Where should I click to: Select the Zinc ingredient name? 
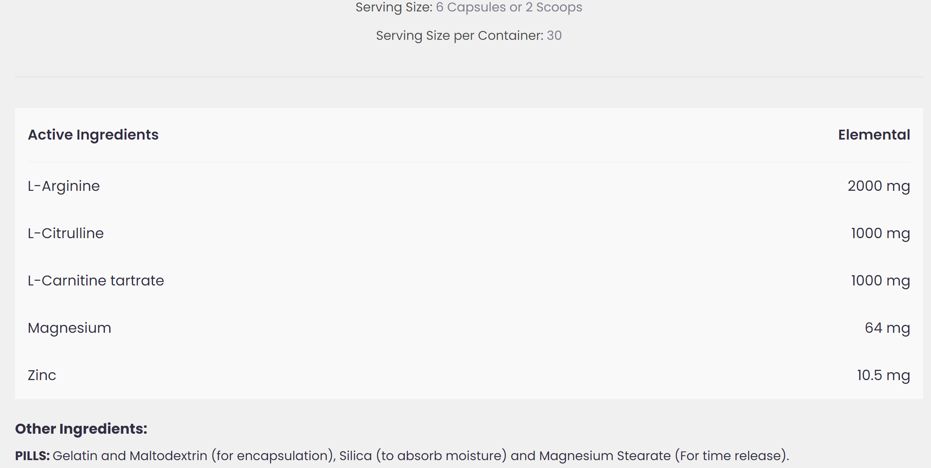(42, 375)
